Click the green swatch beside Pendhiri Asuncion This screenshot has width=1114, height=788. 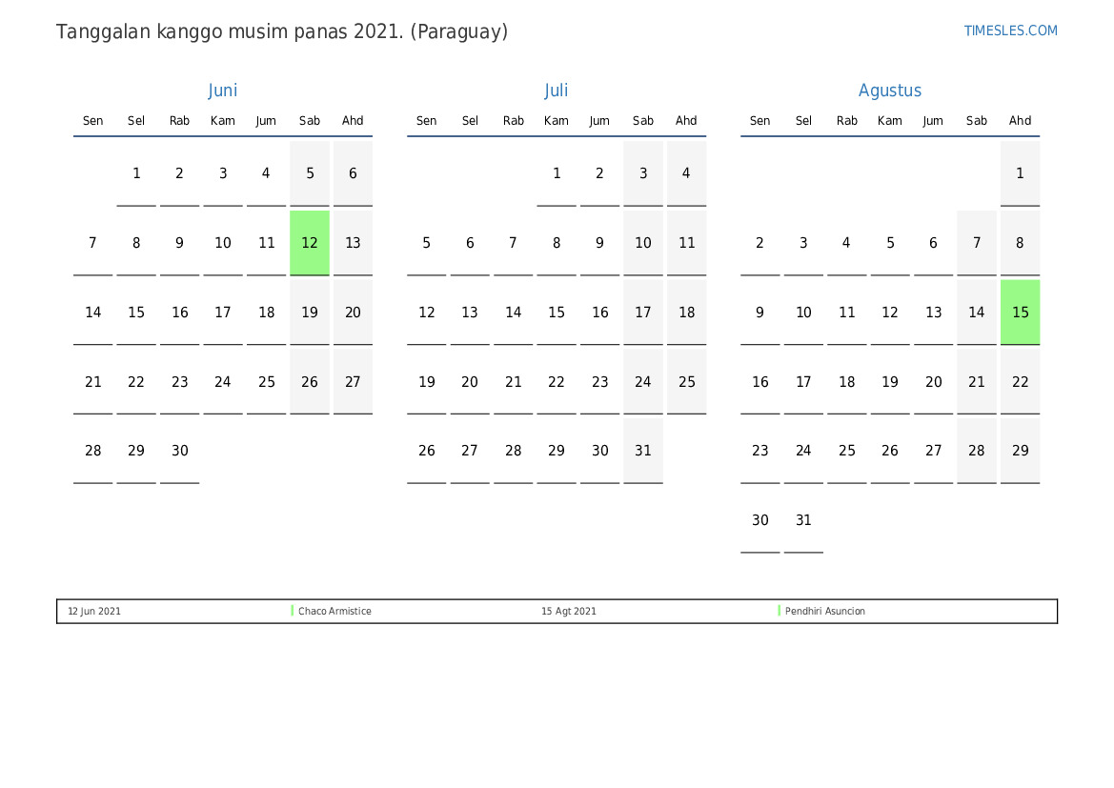pos(780,611)
